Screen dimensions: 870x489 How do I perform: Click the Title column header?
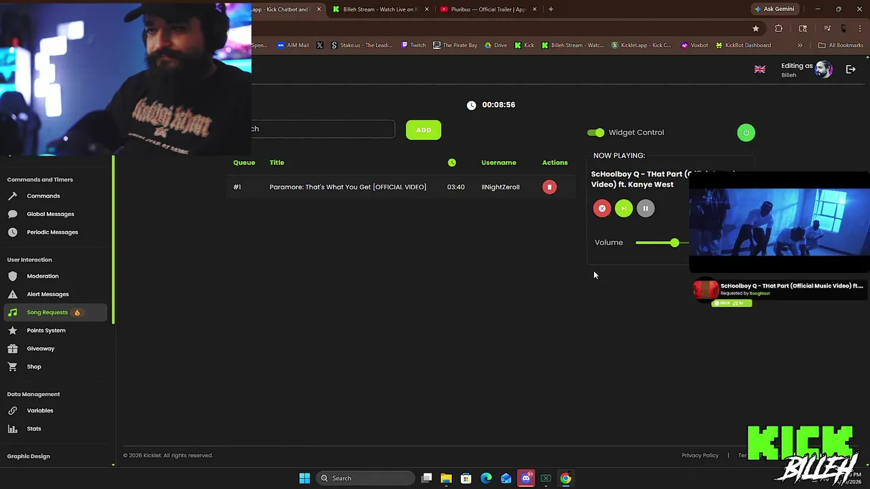tap(277, 162)
